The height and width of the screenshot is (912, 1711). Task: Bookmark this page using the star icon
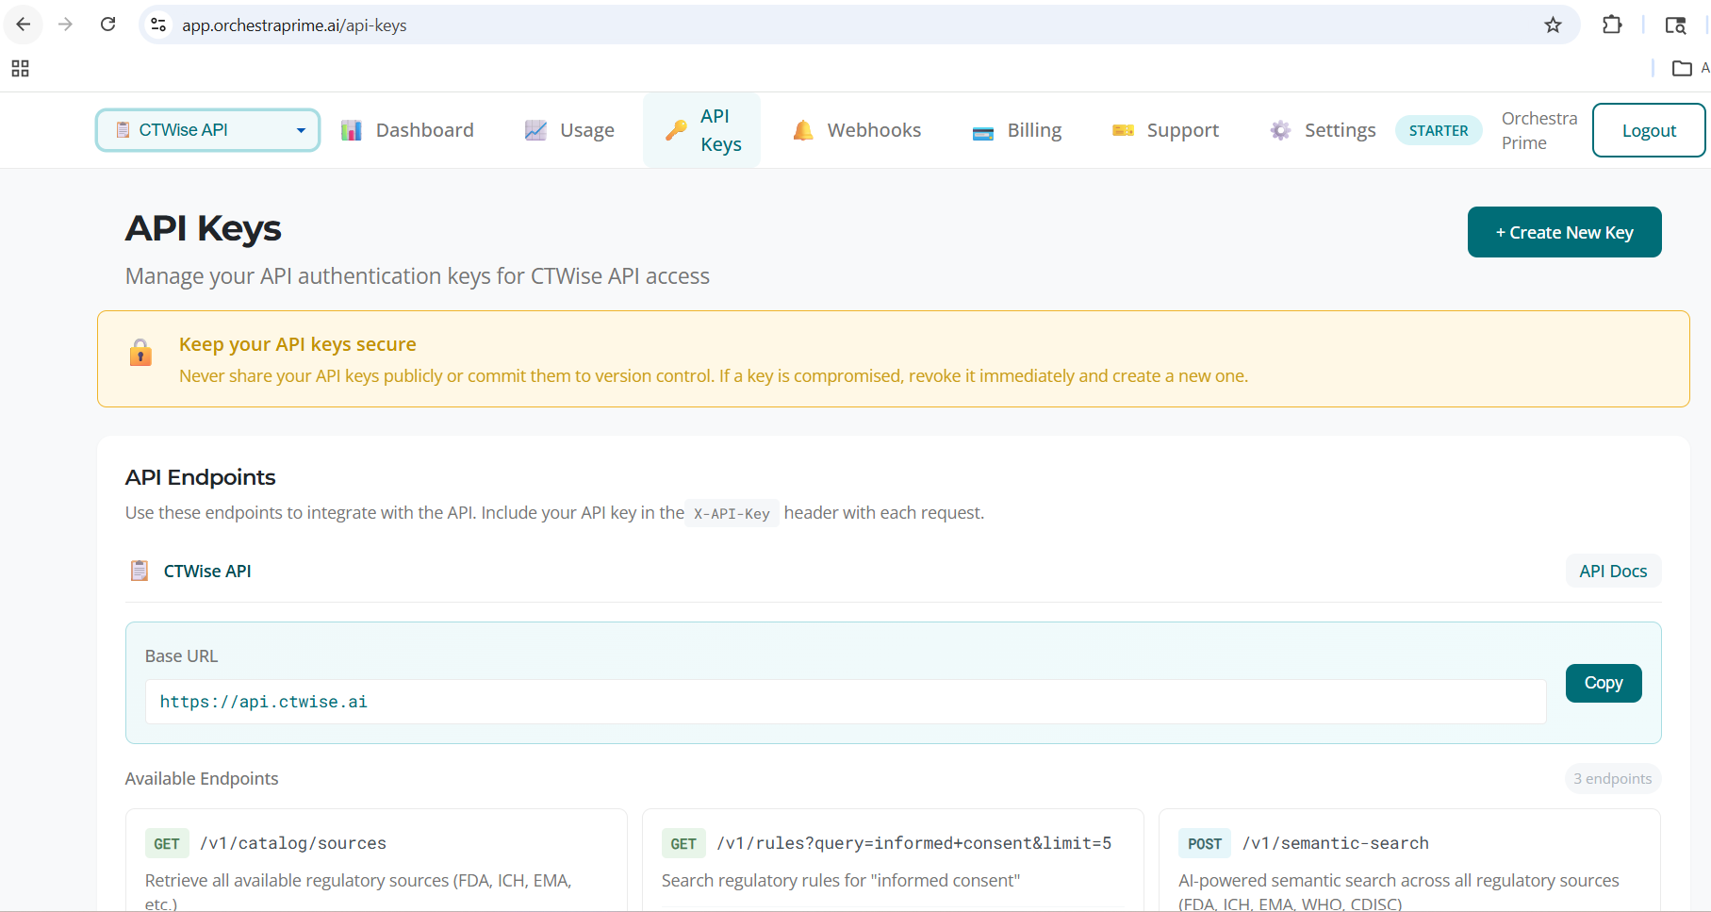(1552, 25)
